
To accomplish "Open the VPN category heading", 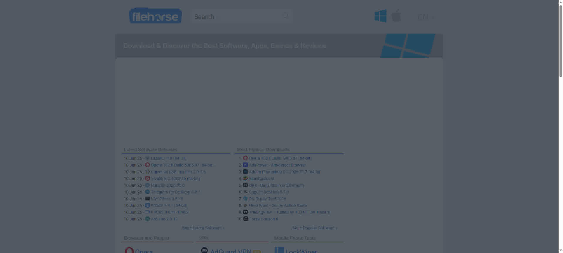I will (x=204, y=238).
